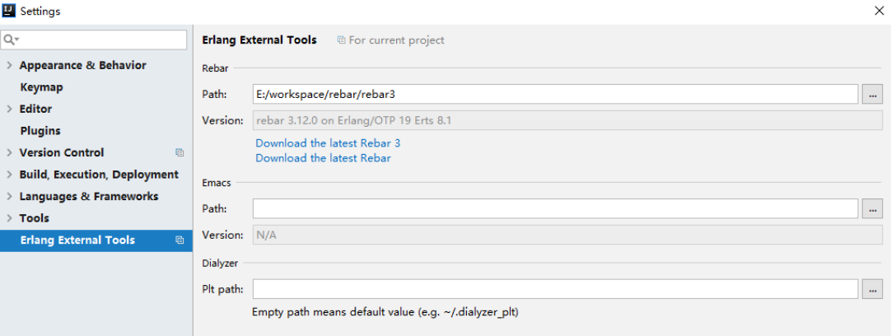Screen dimensions: 891x336
Task: Open the Keymap settings page
Action: click(41, 87)
